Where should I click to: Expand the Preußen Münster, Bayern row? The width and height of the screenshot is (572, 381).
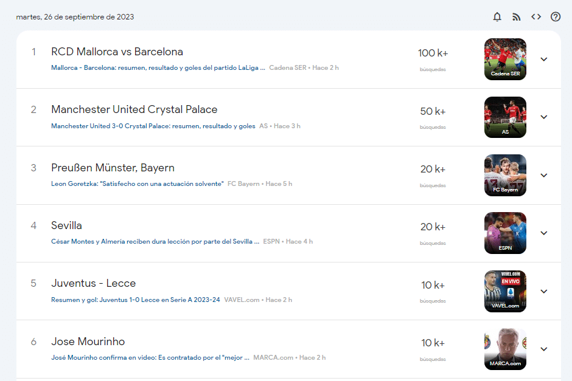544,175
